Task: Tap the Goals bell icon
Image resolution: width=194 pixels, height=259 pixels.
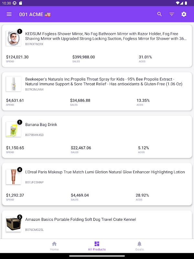Action: tap(139, 244)
